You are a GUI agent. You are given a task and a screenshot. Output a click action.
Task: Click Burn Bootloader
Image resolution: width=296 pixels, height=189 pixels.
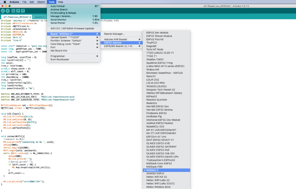point(74,59)
